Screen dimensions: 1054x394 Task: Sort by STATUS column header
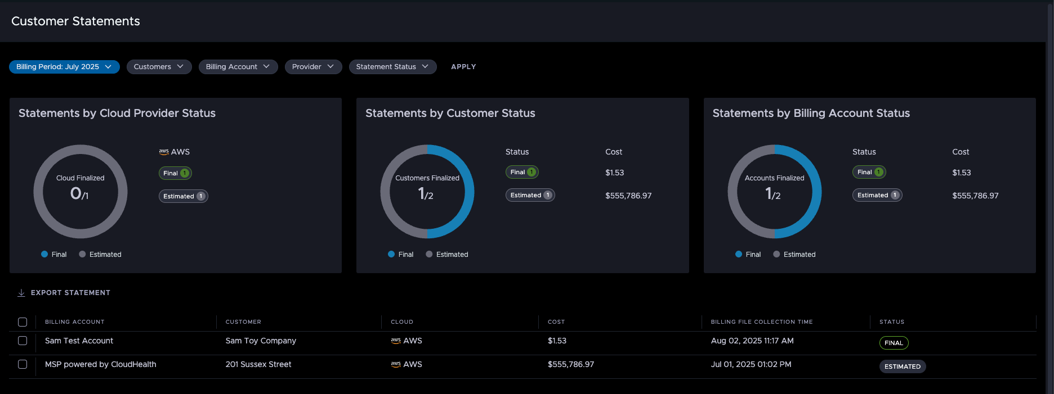click(x=892, y=322)
